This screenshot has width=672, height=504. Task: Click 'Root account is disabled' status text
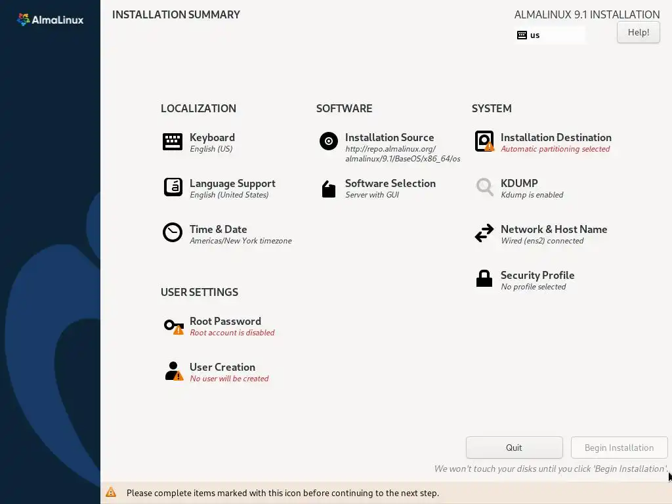[x=232, y=333]
